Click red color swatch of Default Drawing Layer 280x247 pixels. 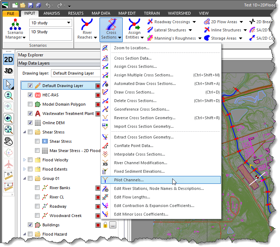pyautogui.click(x=98, y=86)
